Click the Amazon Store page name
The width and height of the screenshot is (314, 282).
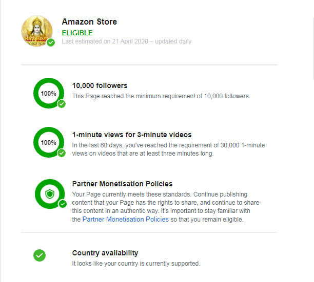[89, 22]
